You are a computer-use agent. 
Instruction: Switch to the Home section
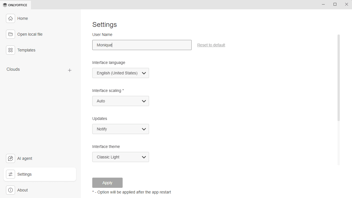22,18
